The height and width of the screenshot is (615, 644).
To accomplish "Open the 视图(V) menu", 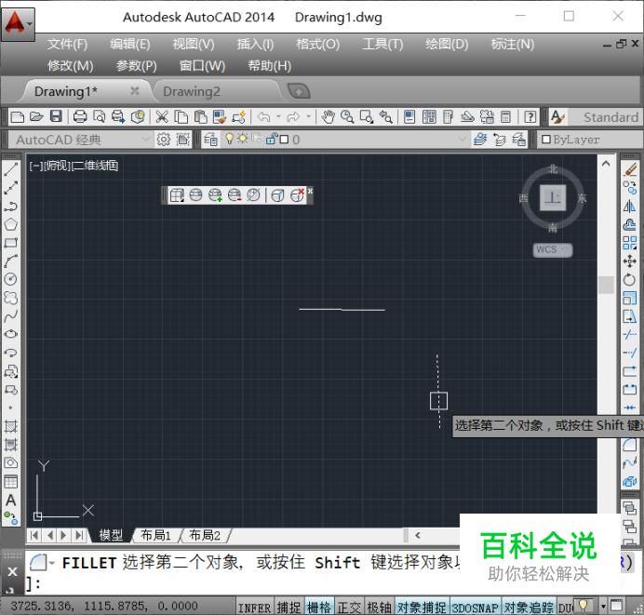I will (194, 44).
